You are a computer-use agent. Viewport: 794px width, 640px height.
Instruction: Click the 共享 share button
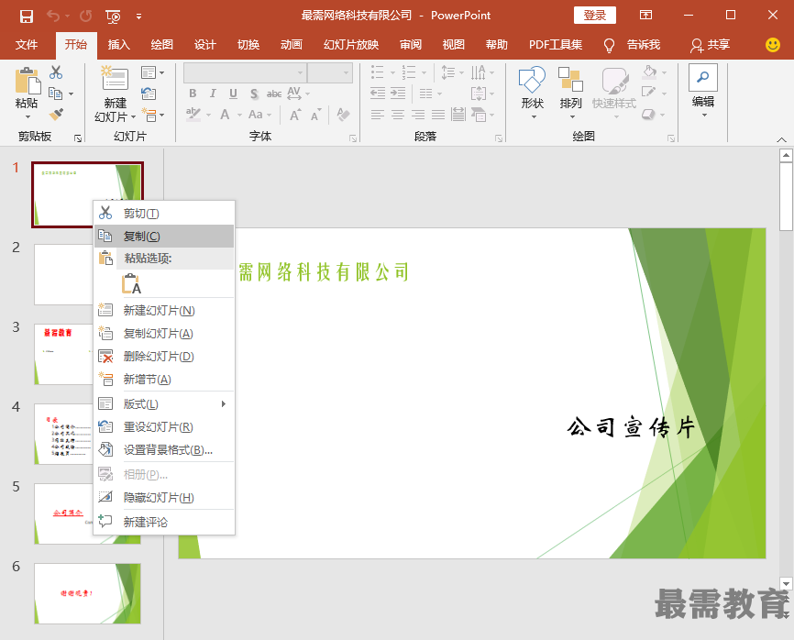710,45
